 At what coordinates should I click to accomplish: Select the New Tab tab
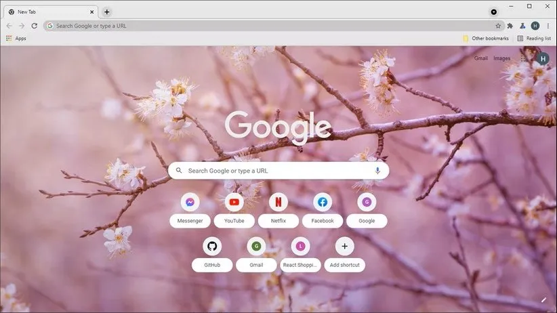pyautogui.click(x=47, y=12)
